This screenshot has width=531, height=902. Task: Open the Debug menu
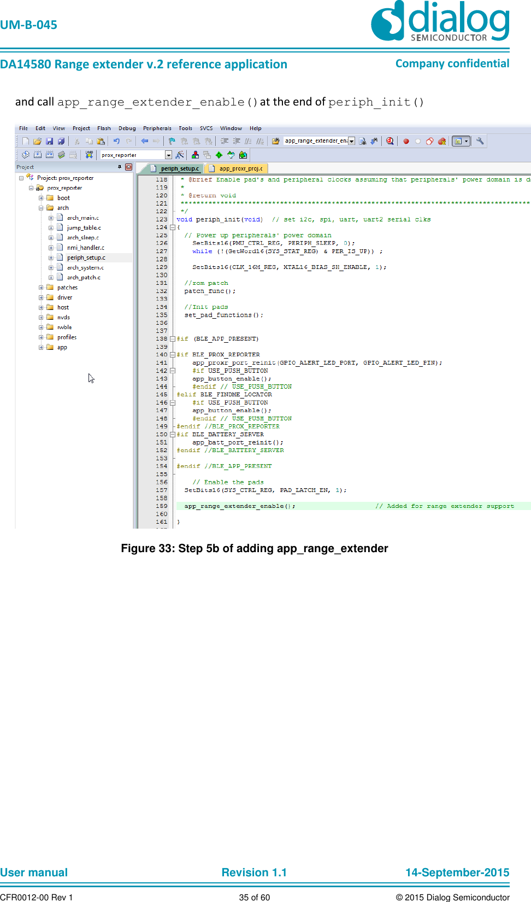tap(127, 128)
